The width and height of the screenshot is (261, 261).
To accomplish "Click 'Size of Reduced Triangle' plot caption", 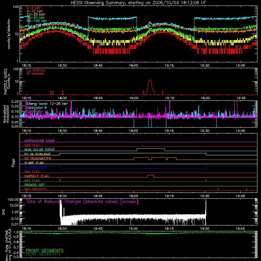I will click(x=83, y=202).
